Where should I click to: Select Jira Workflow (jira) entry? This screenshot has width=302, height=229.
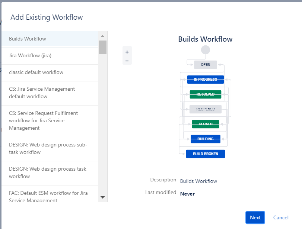50,56
